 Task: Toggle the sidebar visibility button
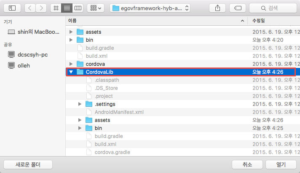(12, 8)
